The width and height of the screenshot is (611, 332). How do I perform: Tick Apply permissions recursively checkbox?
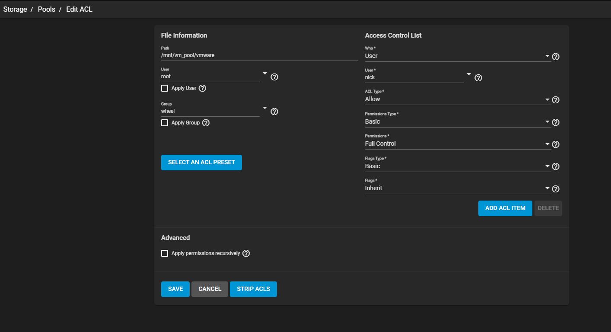(x=165, y=253)
